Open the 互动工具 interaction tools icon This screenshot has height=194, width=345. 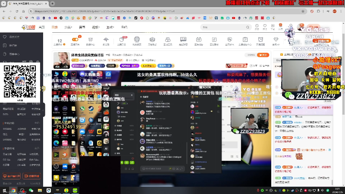coord(168,41)
